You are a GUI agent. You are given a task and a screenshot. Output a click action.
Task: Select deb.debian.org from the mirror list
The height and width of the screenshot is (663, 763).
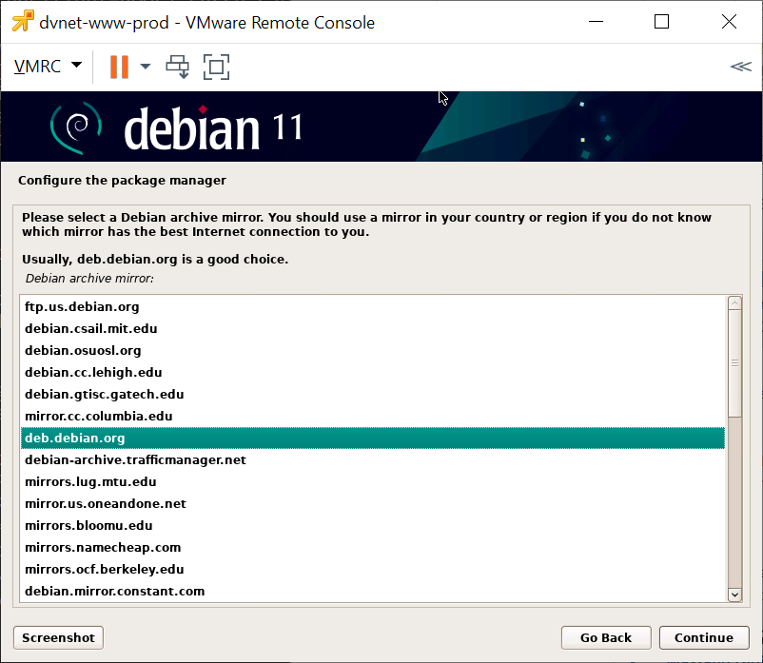click(75, 439)
